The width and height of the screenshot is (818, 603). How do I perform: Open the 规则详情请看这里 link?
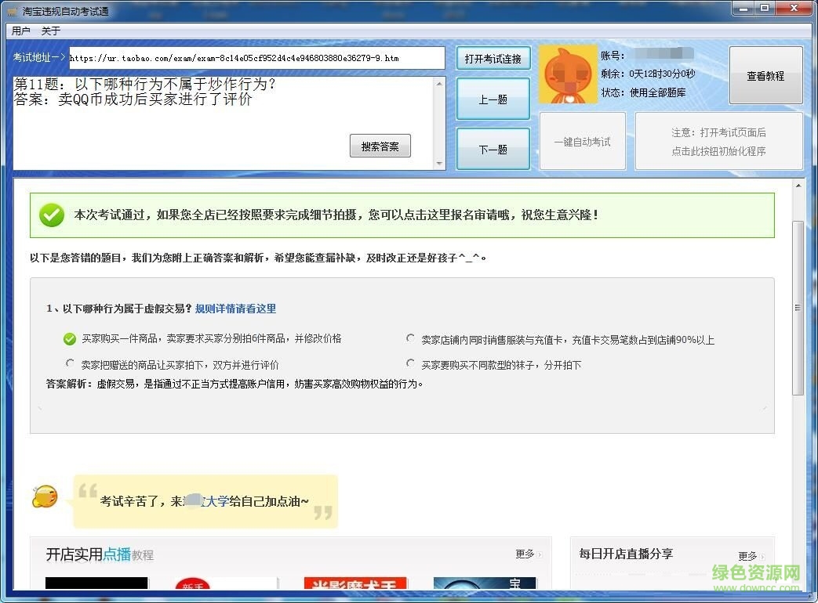click(234, 309)
